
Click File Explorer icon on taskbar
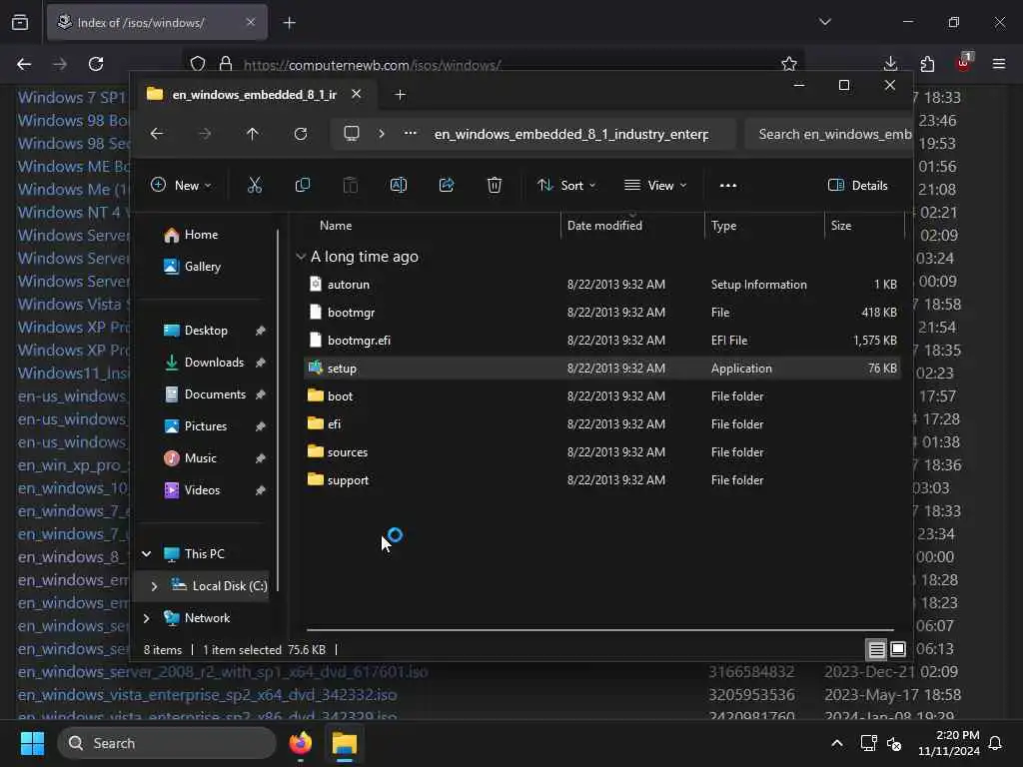point(345,743)
